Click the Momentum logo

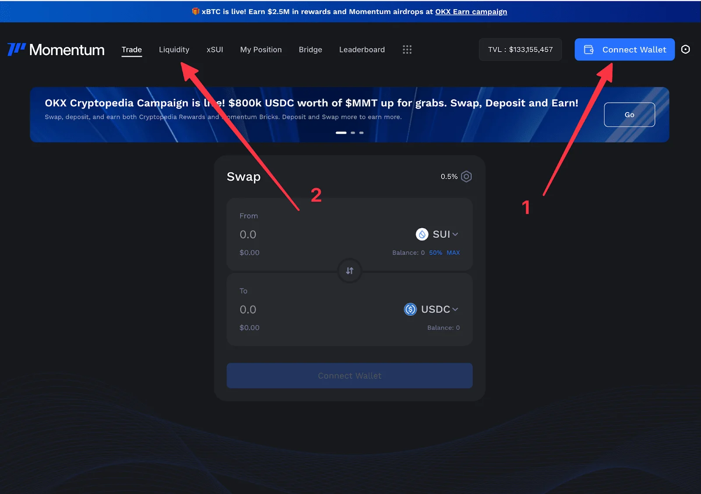[x=56, y=49]
